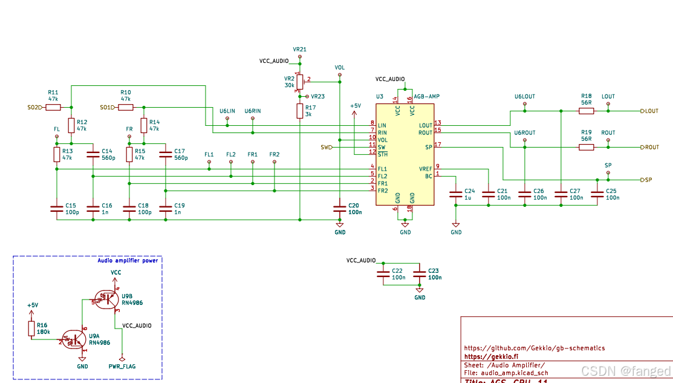The image size is (673, 383).
Task: Select resistor R10 47k symbol
Action: [x=126, y=107]
